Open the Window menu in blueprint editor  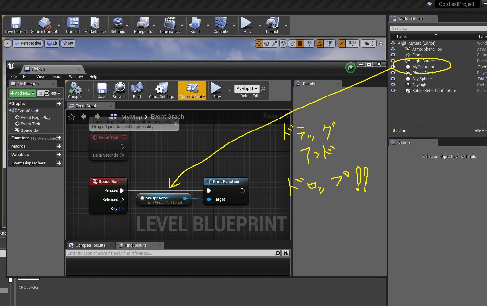tap(76, 77)
